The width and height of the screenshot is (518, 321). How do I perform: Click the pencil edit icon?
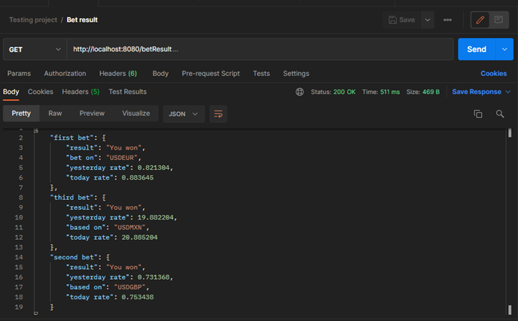coord(480,20)
